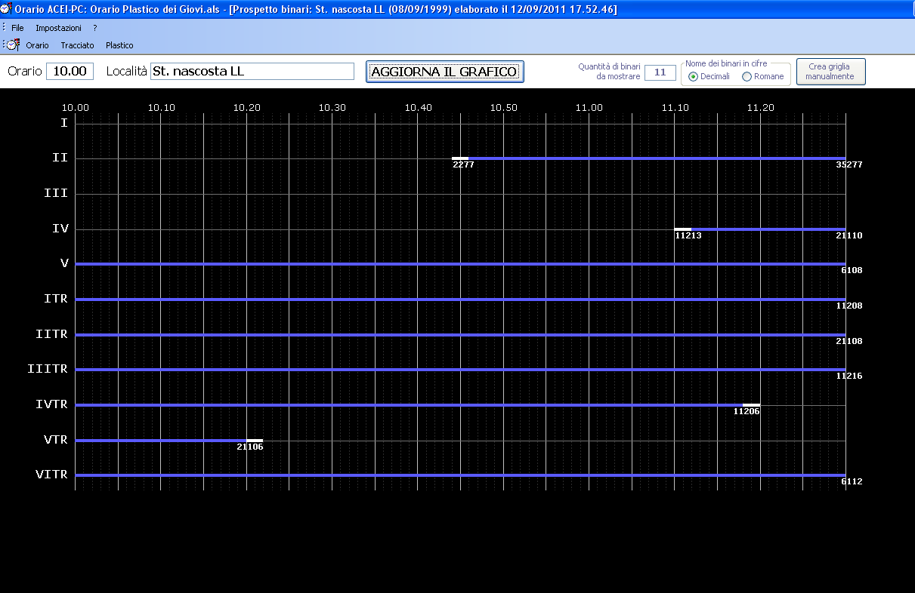The image size is (915, 593).
Task: Click the Quantità di binari number field
Action: 660,72
